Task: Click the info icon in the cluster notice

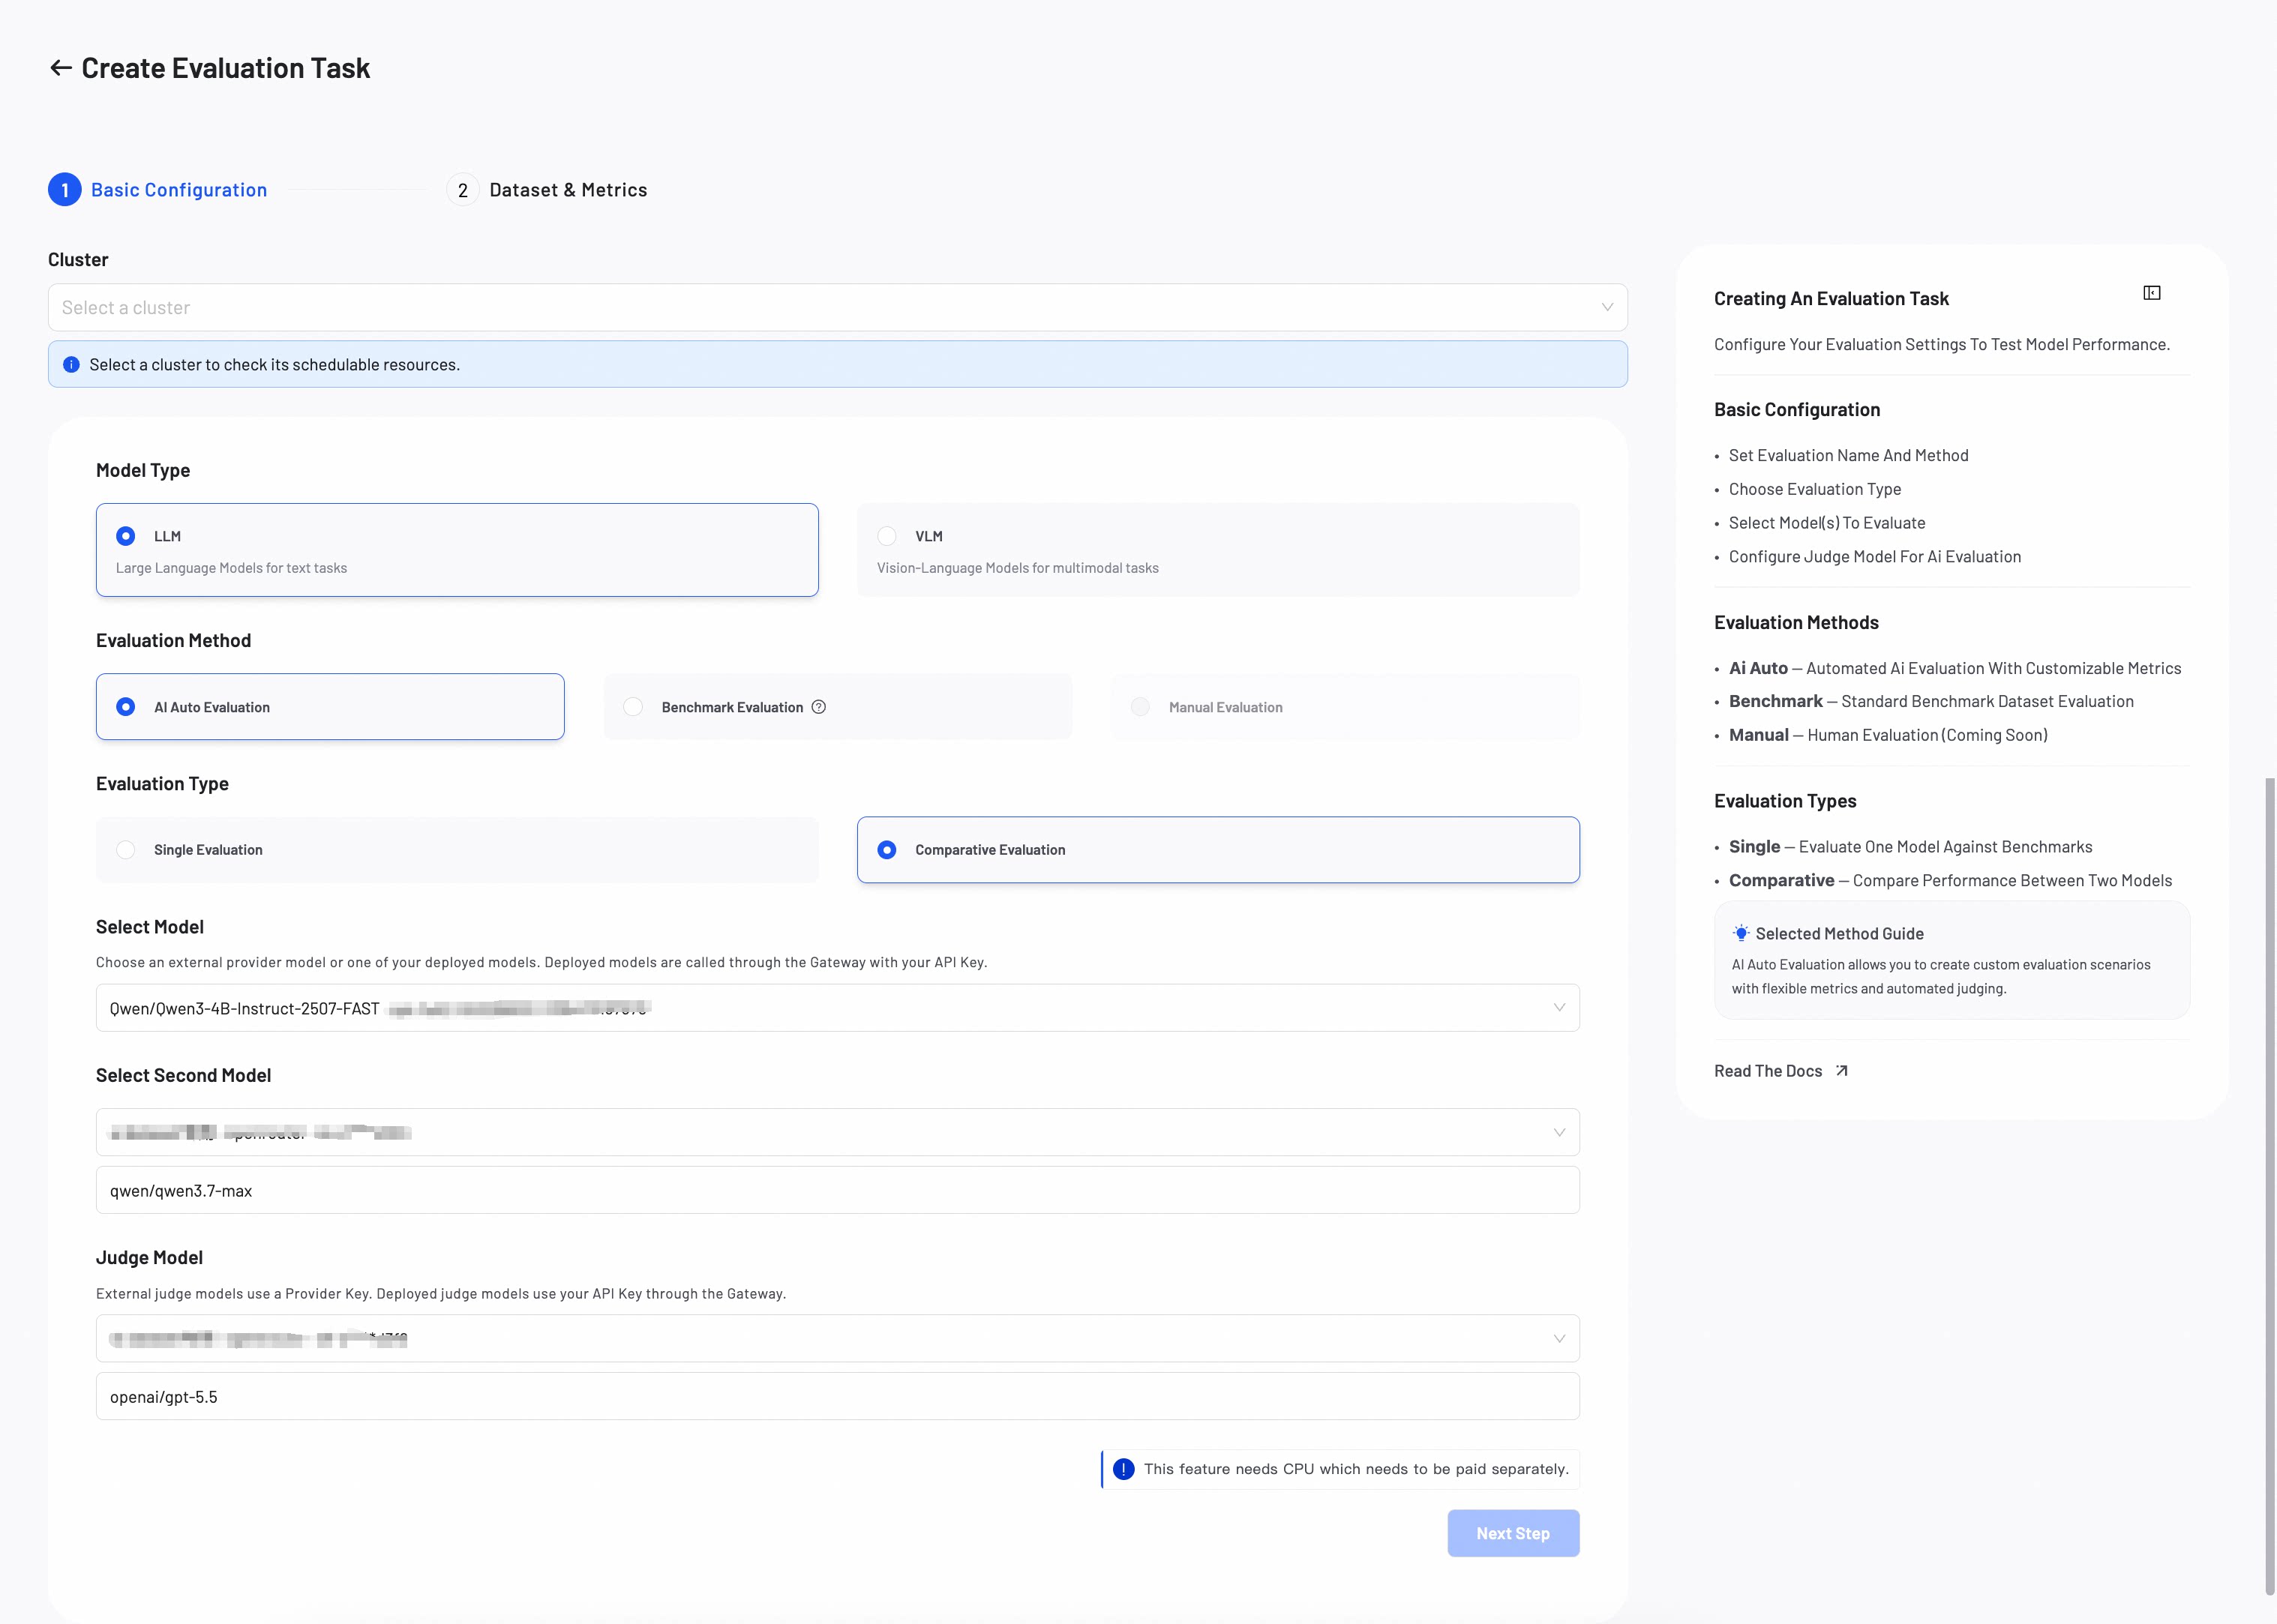Action: (71, 365)
